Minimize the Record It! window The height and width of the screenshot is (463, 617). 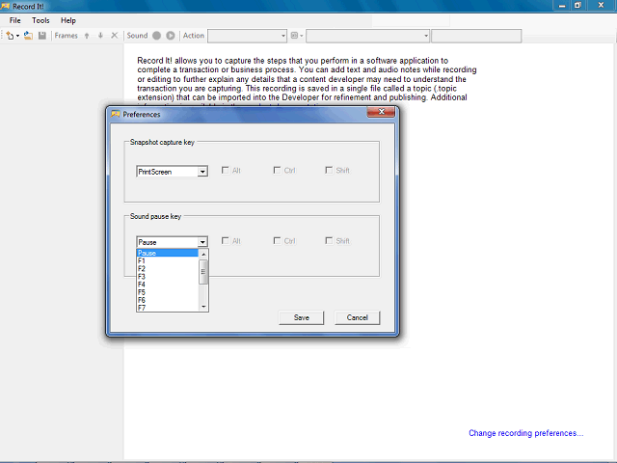point(562,6)
